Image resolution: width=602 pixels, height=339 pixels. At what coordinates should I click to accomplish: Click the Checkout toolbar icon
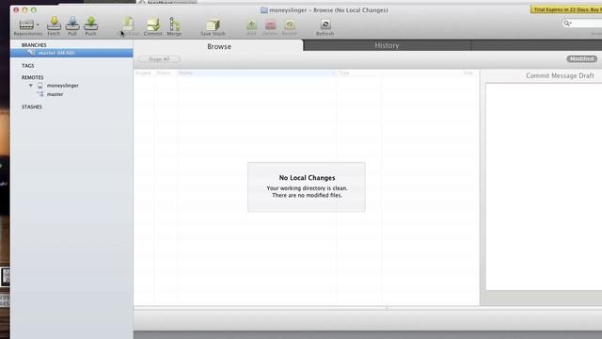[128, 24]
